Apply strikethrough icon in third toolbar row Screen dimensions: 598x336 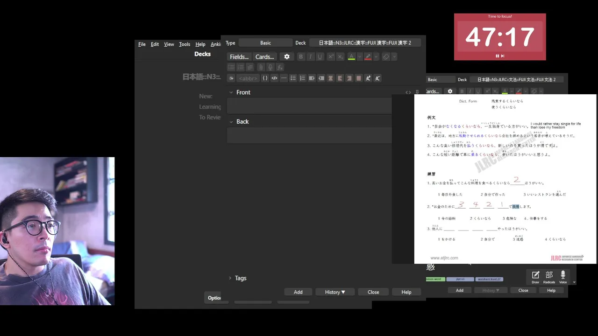pyautogui.click(x=231, y=78)
